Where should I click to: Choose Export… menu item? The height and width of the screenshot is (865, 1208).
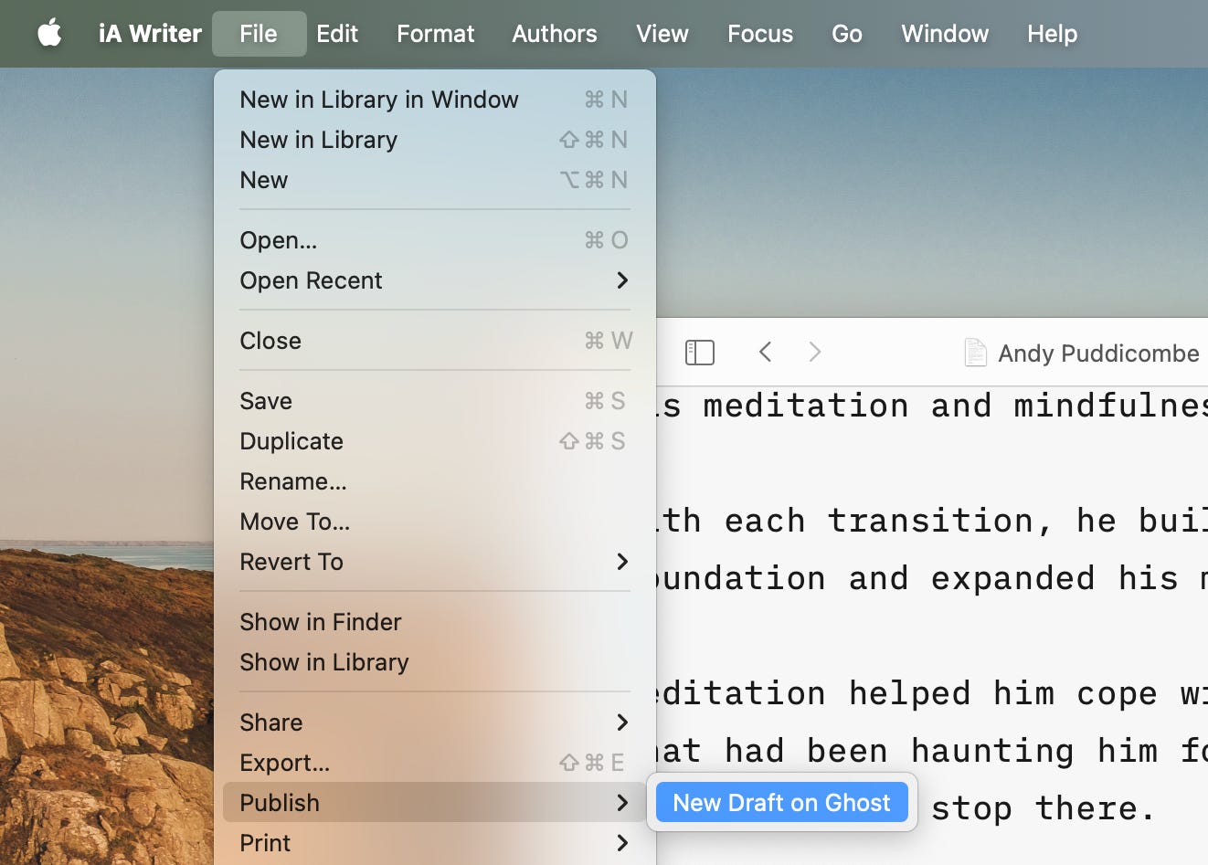435,763
